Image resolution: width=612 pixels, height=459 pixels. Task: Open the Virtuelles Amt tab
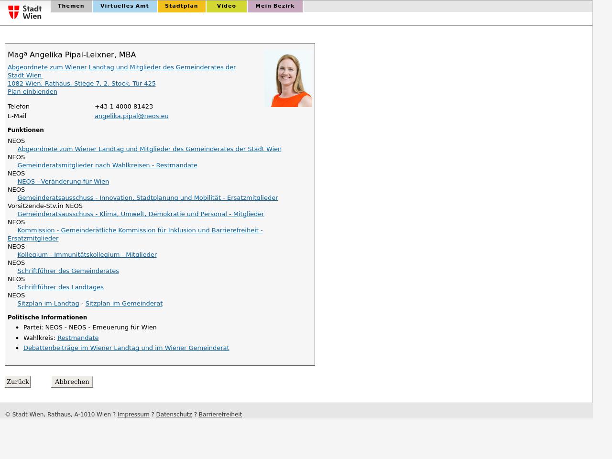[x=124, y=6]
